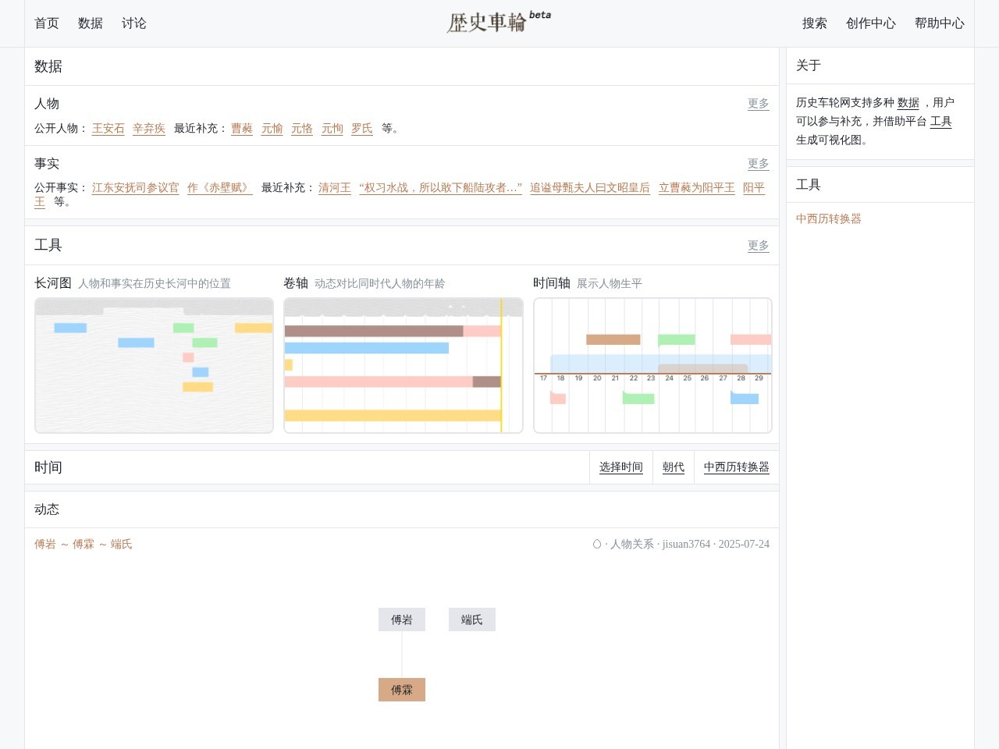Open 创作中心 in the top navigation
This screenshot has height=749, width=999.
(871, 23)
